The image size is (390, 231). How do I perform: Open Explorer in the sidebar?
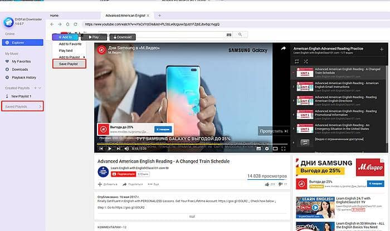tap(23, 42)
